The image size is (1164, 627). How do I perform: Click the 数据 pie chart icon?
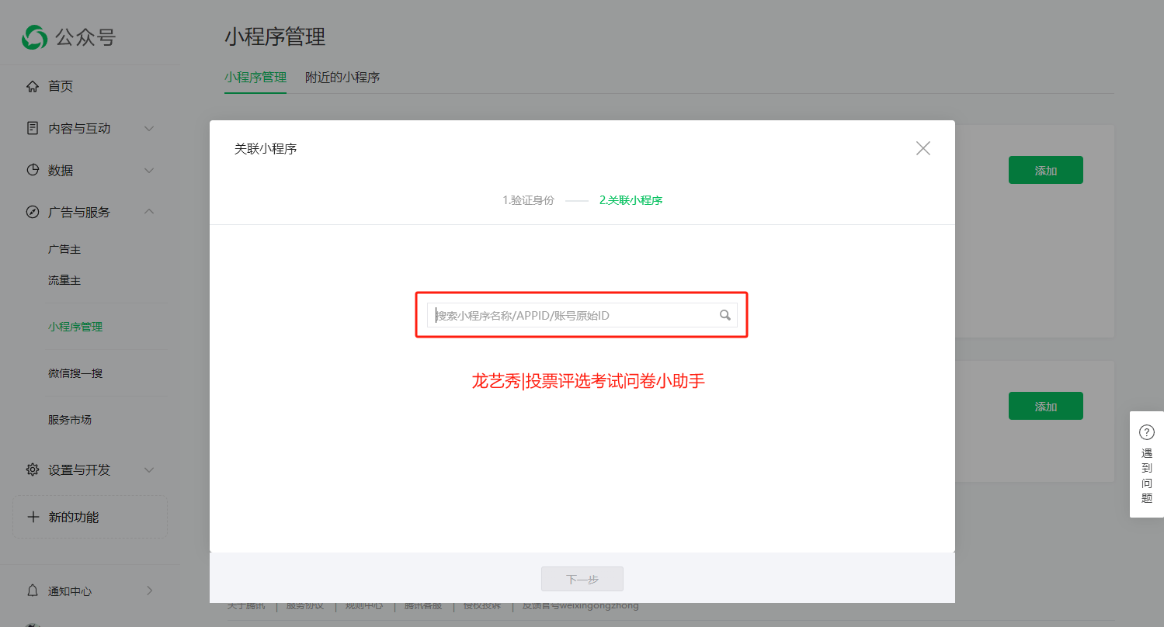[33, 170]
